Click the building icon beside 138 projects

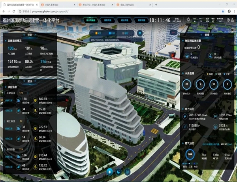click(19, 100)
